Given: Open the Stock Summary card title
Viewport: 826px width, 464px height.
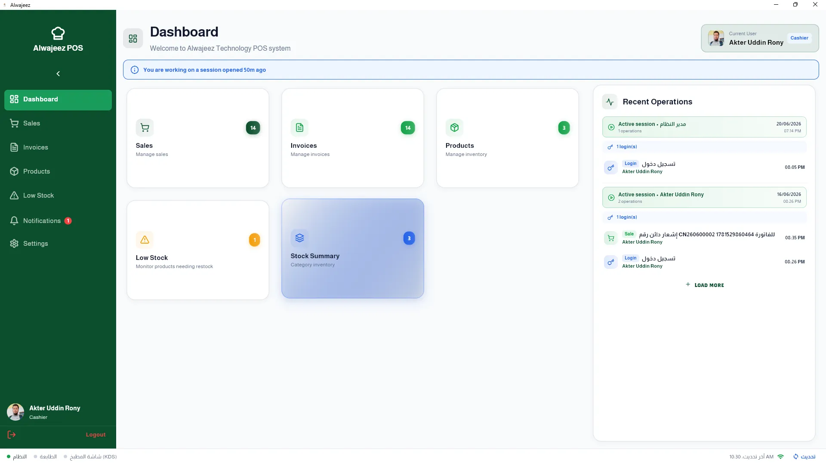Looking at the screenshot, I should (x=315, y=256).
